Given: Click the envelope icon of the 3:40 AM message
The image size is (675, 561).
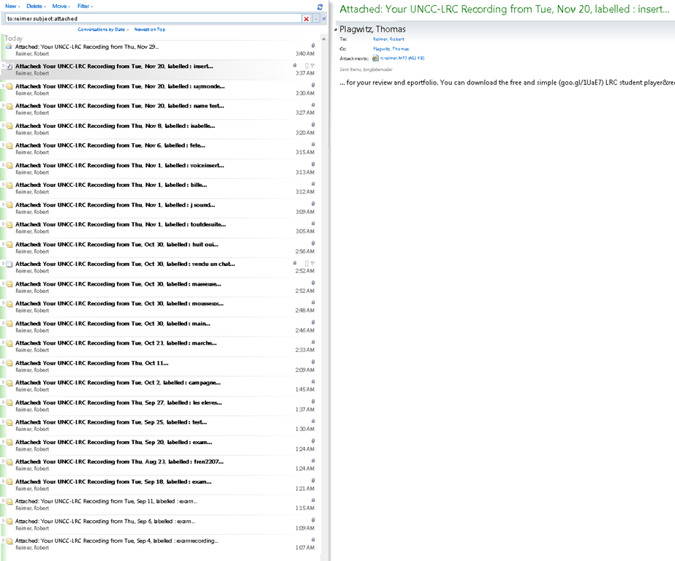Looking at the screenshot, I should coord(9,46).
